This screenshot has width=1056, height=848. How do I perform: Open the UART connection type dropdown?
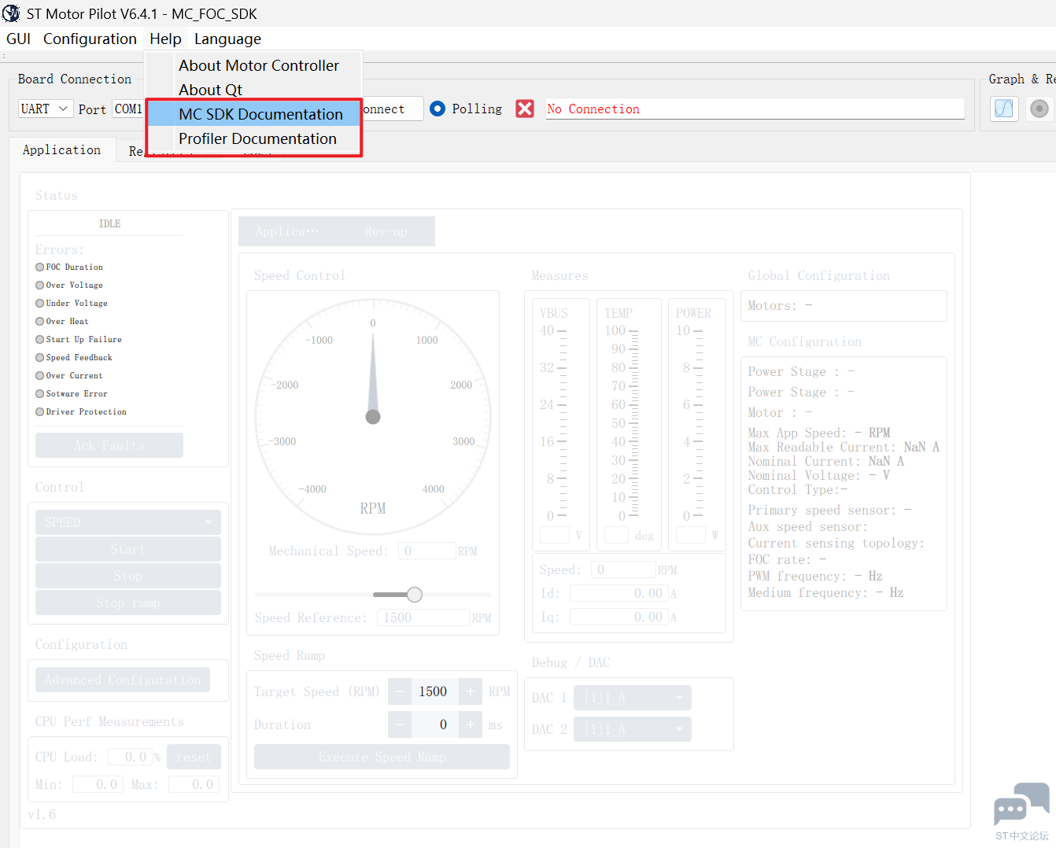[46, 109]
